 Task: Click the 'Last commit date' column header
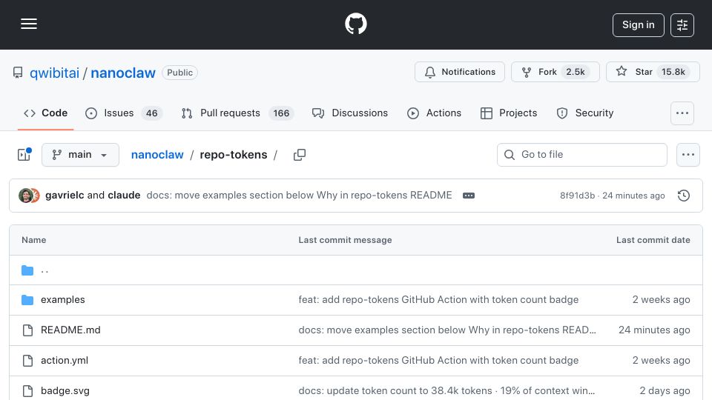coord(653,240)
